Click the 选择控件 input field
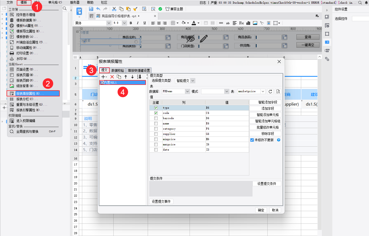The width and height of the screenshot is (369, 236). (x=360, y=19)
